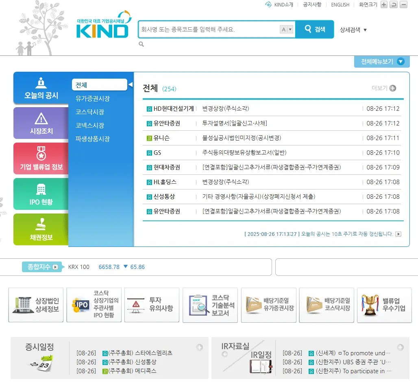Open 투자 유의사항 tile
This screenshot has width=418, height=383.
coord(152,305)
